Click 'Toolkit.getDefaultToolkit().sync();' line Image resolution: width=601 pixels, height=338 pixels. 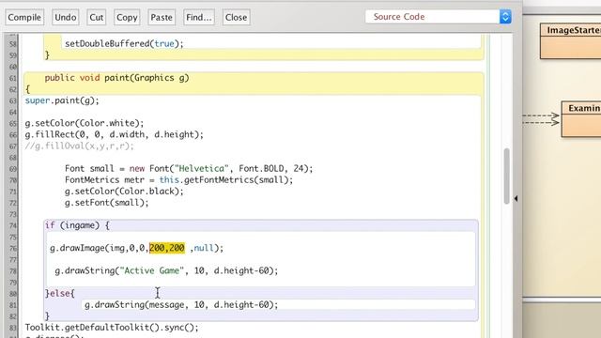point(112,328)
